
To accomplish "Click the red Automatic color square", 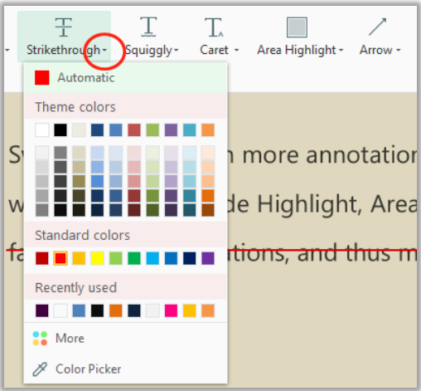I will [42, 77].
